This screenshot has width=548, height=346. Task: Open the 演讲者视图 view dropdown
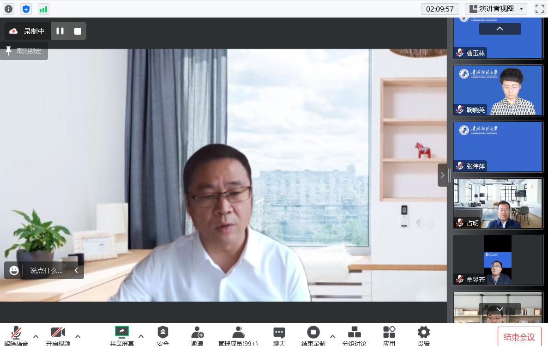[496, 9]
